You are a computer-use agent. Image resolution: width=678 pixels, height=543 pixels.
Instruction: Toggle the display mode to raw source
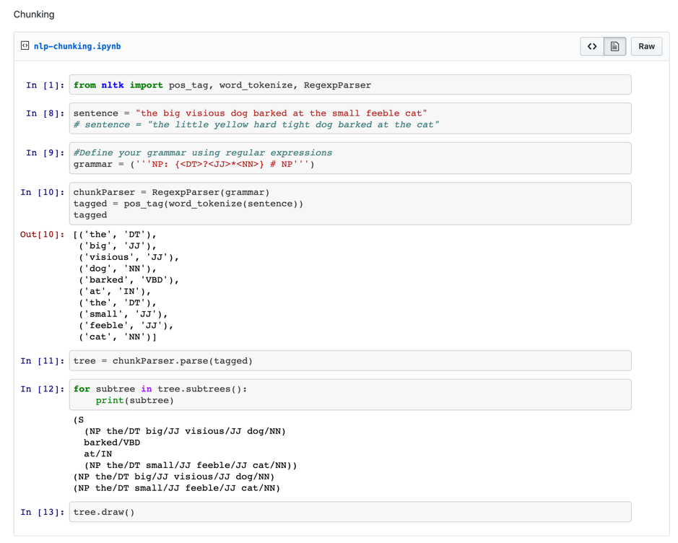click(x=591, y=45)
